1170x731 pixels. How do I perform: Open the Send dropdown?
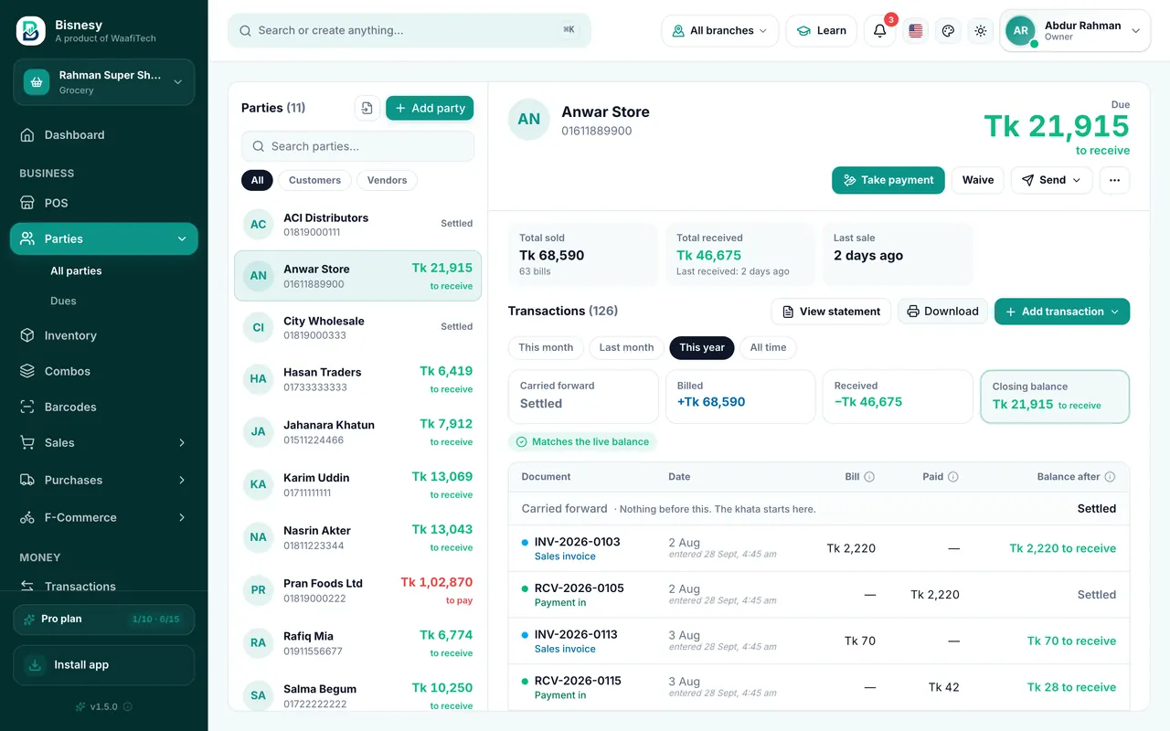(1051, 180)
